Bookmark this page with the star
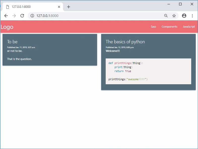198x149 pixels. click(174, 16)
